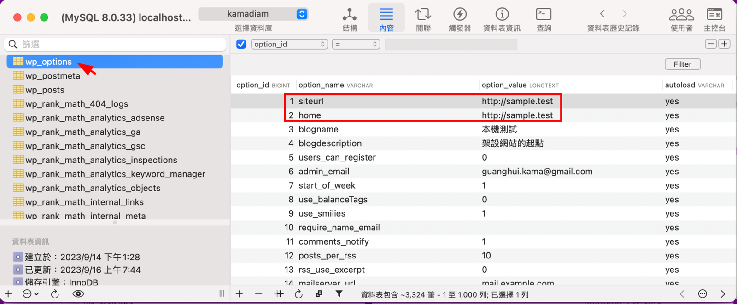Open the 結構 structure view
Screen dimensions: 737x304
tap(350, 18)
